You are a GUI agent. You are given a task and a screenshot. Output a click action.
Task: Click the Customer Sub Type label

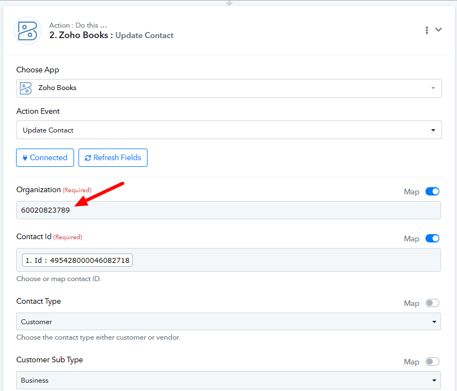[x=50, y=360]
